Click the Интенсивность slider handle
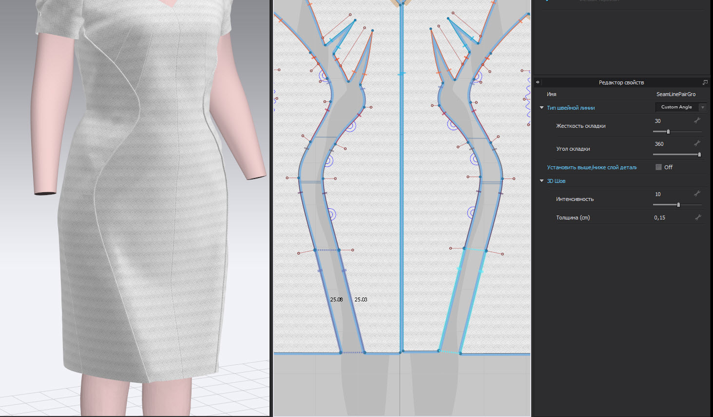Viewport: 713px width, 417px height. tap(678, 205)
